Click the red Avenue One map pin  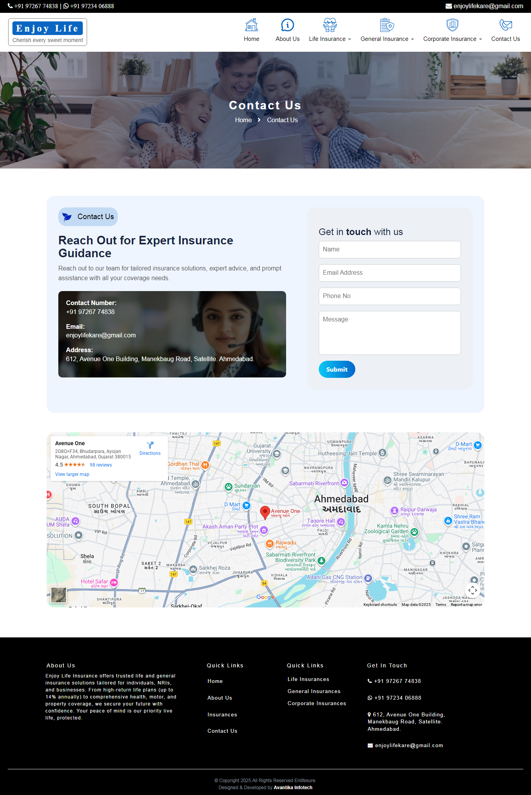click(x=265, y=512)
